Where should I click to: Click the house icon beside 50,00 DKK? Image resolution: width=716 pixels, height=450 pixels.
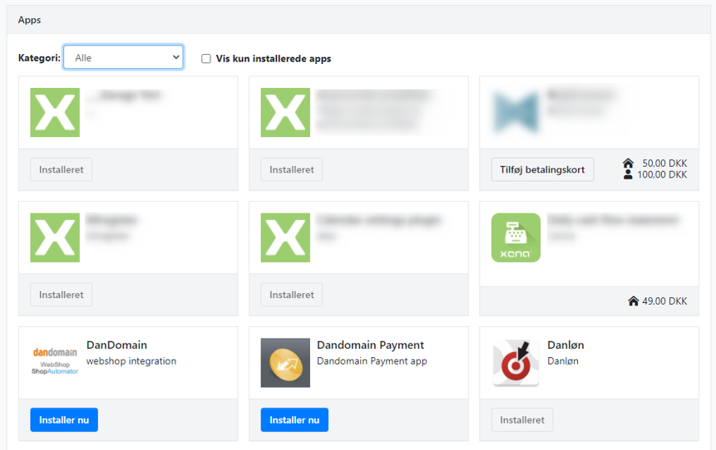click(628, 164)
